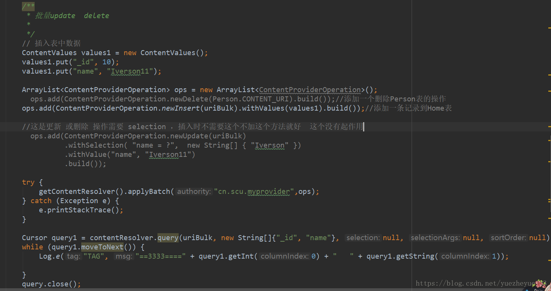Click the "authority:" parameter hint

194,192
